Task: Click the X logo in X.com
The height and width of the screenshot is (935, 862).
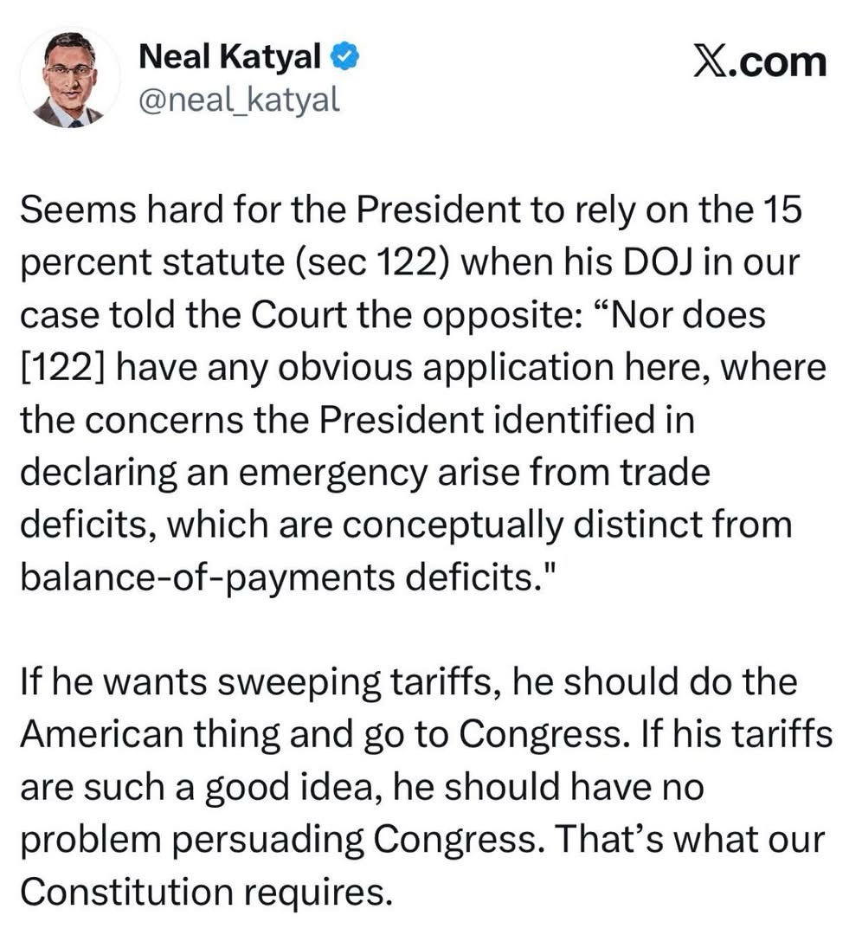Action: click(x=711, y=62)
